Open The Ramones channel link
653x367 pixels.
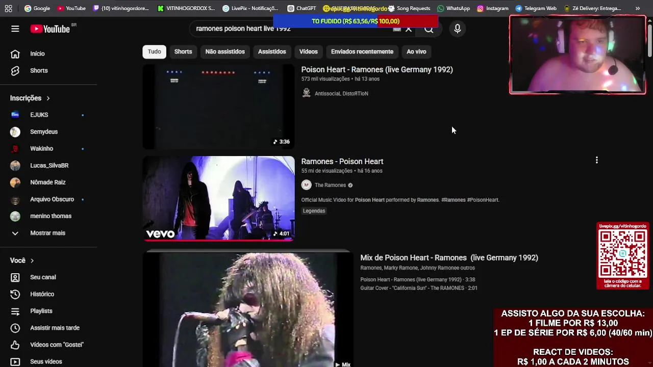click(330, 185)
